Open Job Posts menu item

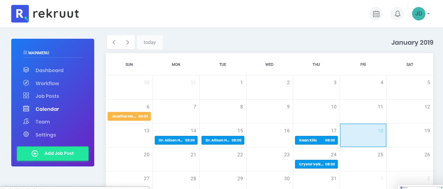pos(47,96)
